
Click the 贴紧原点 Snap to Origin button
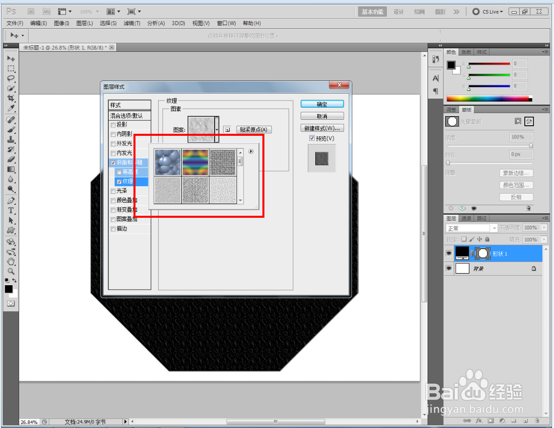[x=254, y=129]
